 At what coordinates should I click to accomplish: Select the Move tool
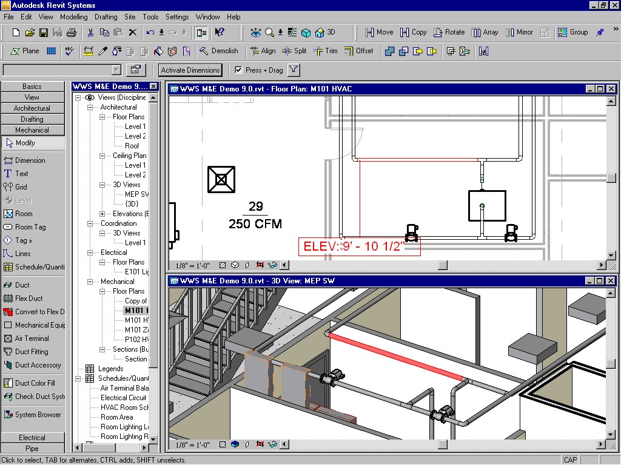point(379,33)
